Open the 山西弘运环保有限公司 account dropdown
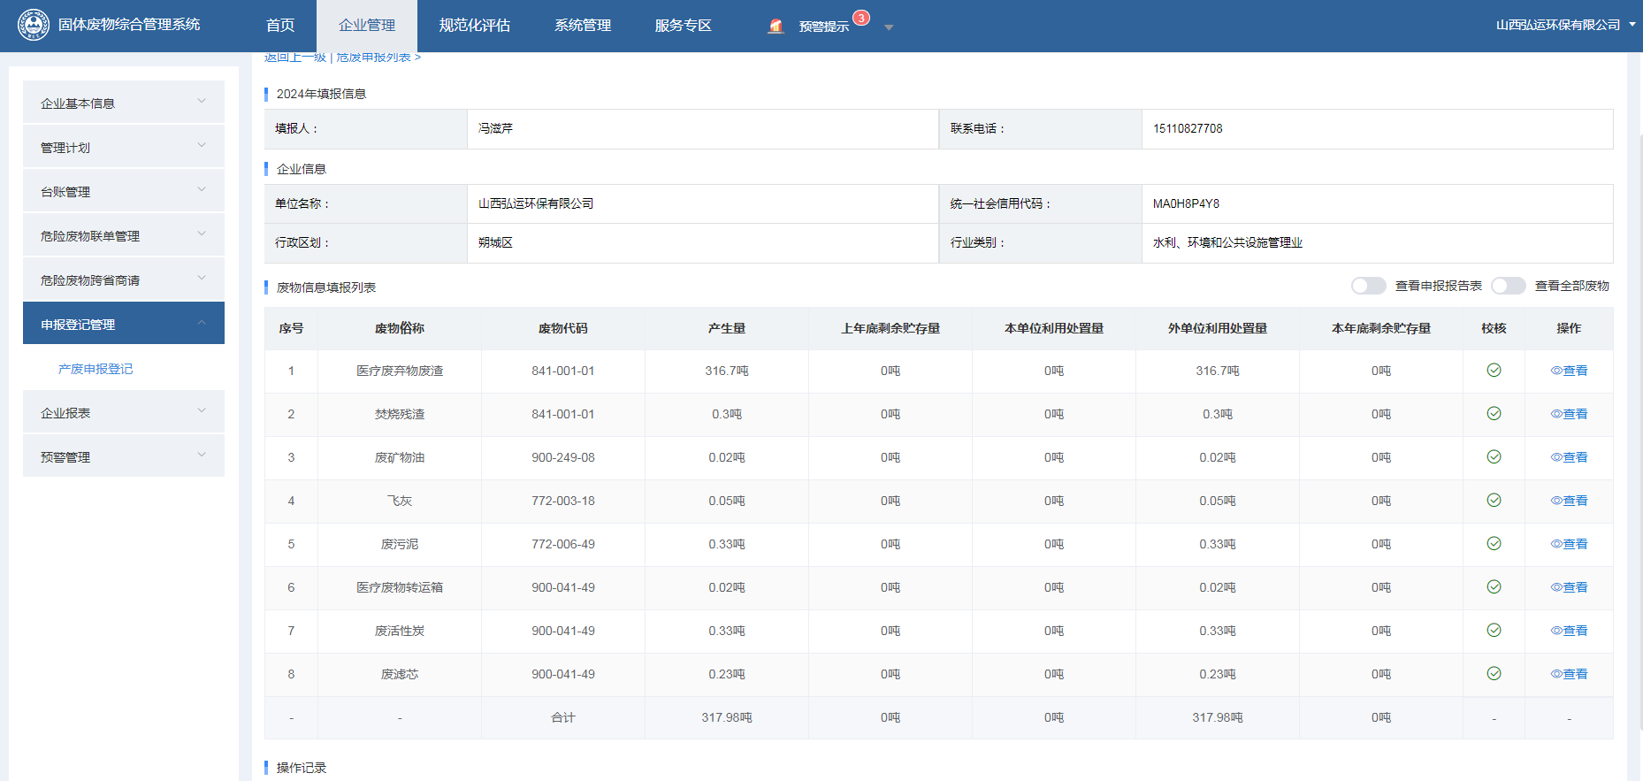This screenshot has height=781, width=1643. click(1564, 25)
